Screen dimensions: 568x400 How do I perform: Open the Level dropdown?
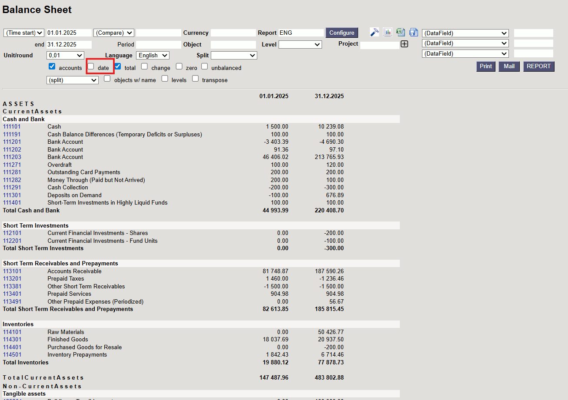[x=300, y=44]
